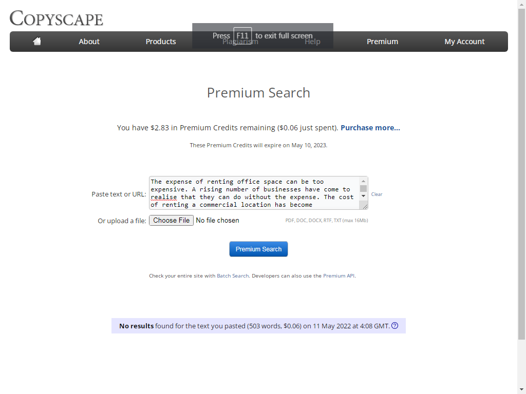This screenshot has height=394, width=526.
Task: Click the page scrollbar up arrow
Action: [522, 4]
